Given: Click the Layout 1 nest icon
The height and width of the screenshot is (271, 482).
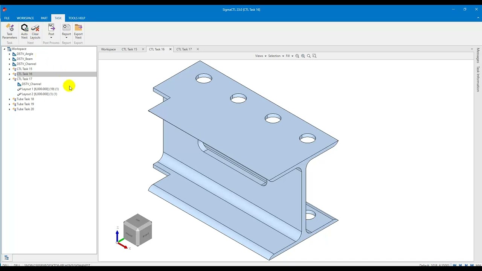Looking at the screenshot, I should tap(19, 89).
